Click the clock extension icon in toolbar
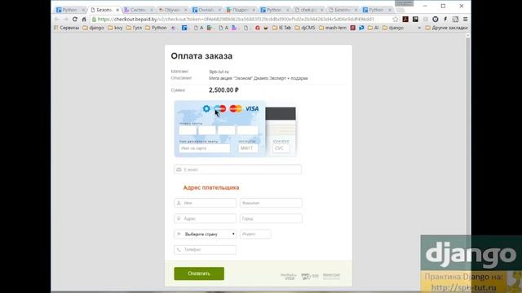The width and height of the screenshot is (522, 293). pyautogui.click(x=435, y=20)
